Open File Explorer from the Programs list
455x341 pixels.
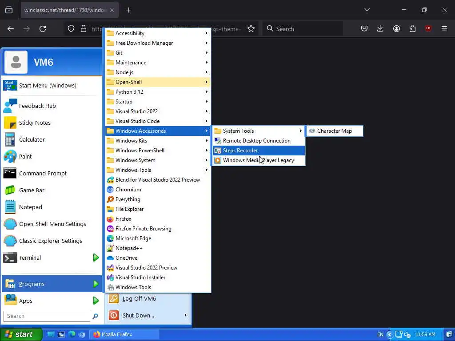pyautogui.click(x=158, y=209)
